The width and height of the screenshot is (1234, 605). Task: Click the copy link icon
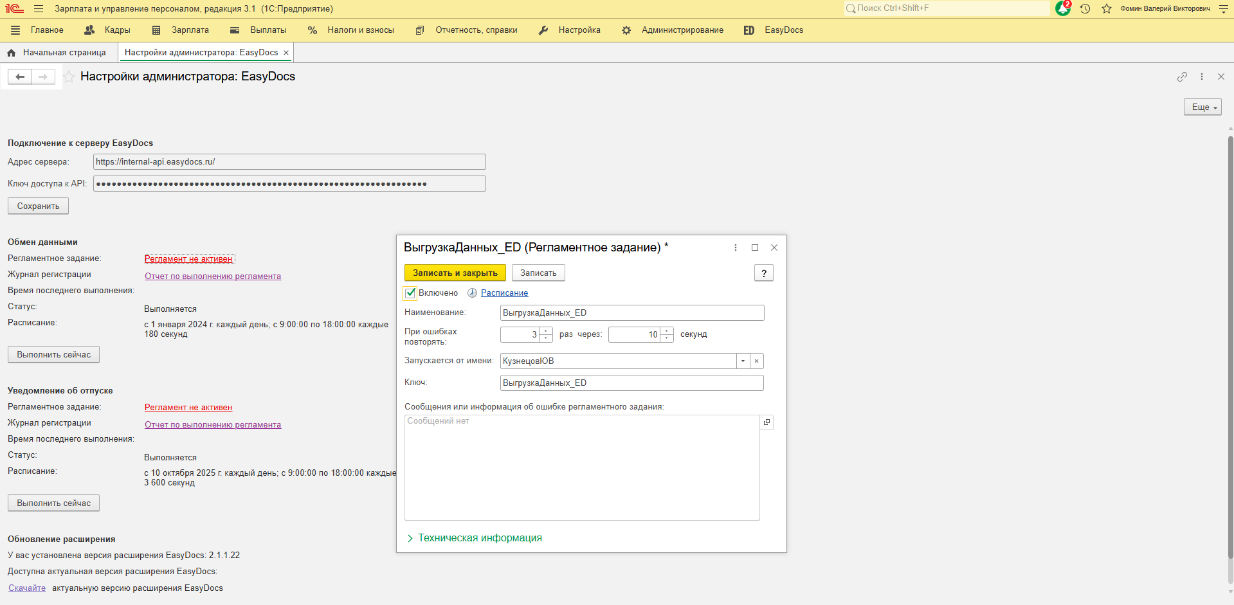coord(1182,77)
